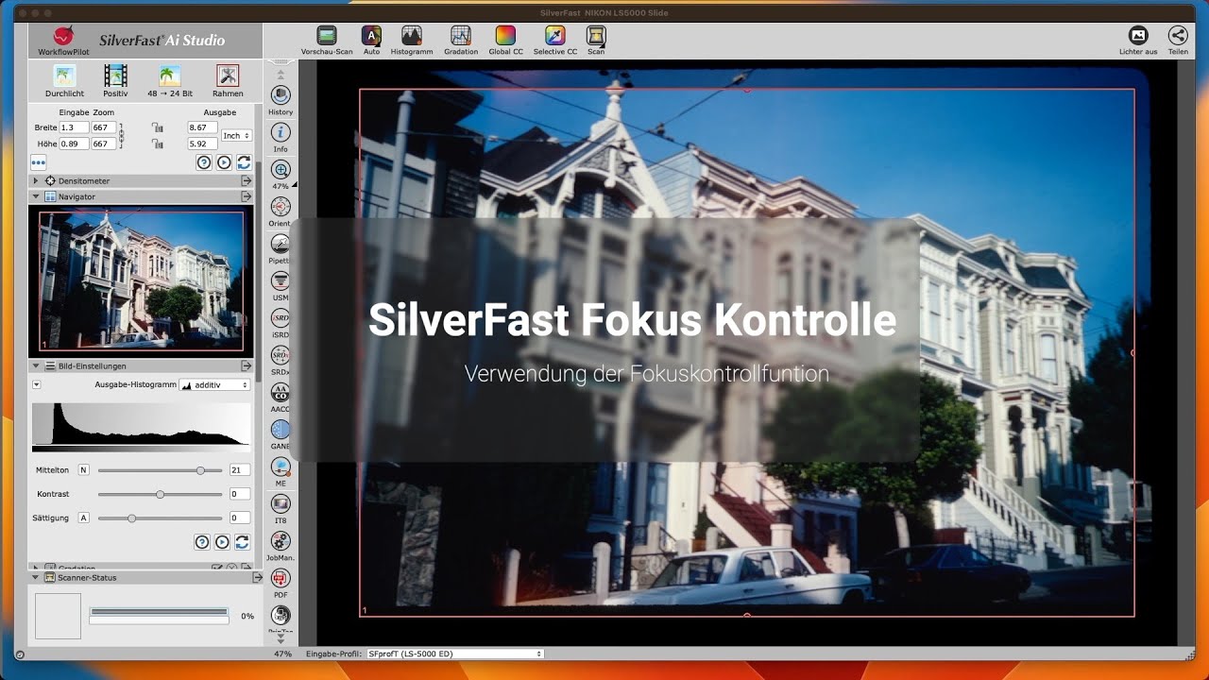The height and width of the screenshot is (680, 1209).
Task: Toggle the GANE grain reduction tool
Action: (x=281, y=433)
